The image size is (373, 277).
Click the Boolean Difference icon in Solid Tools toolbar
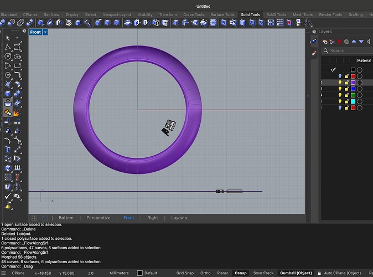pyautogui.click(x=11, y=23)
